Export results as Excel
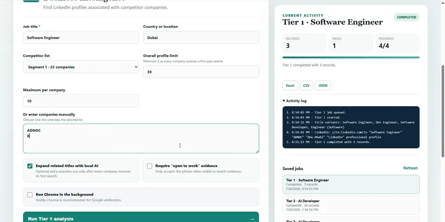445x222 pixels. coord(290,86)
